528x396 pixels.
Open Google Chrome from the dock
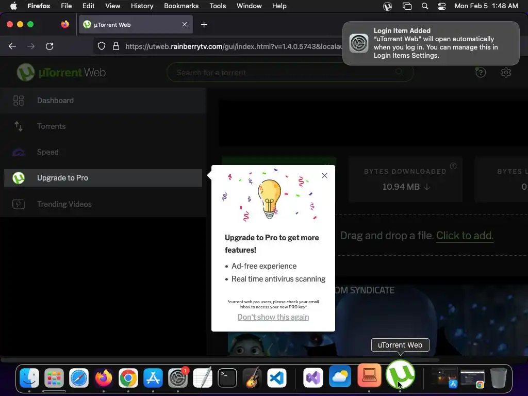coord(128,378)
